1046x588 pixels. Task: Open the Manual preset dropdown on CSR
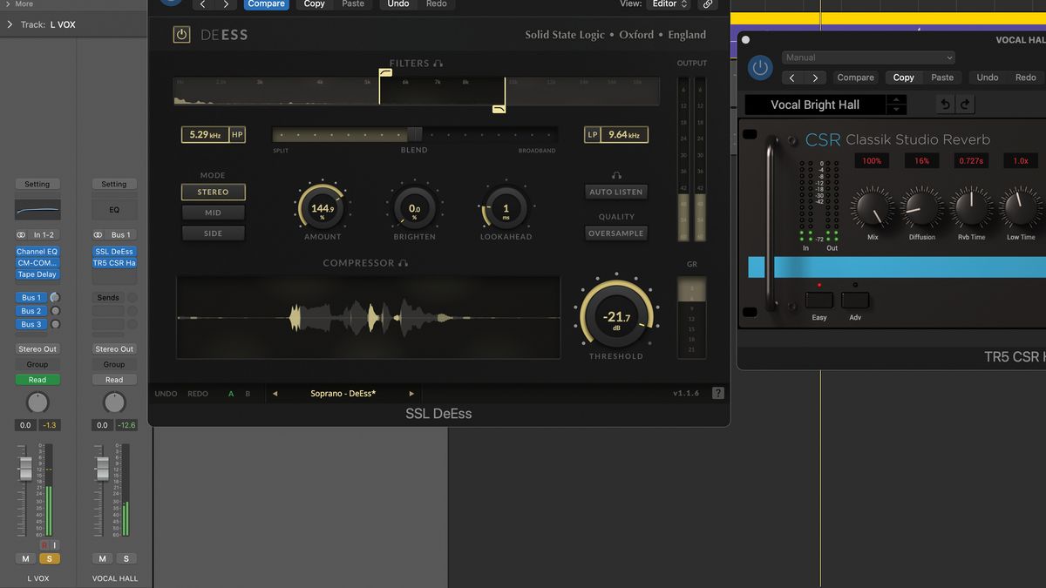coord(868,57)
